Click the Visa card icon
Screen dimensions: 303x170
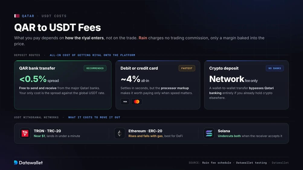coord(125,102)
